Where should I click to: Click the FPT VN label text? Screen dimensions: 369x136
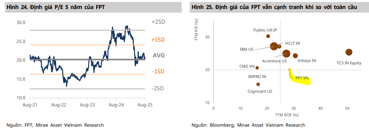pos(302,78)
